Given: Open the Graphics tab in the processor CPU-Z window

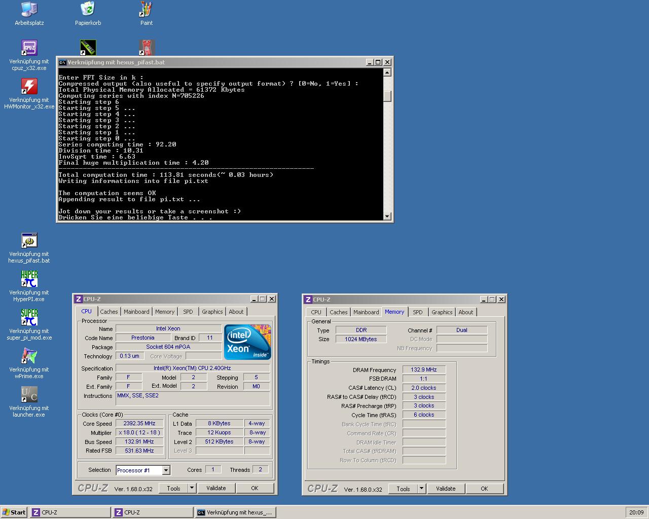Looking at the screenshot, I should [x=212, y=312].
